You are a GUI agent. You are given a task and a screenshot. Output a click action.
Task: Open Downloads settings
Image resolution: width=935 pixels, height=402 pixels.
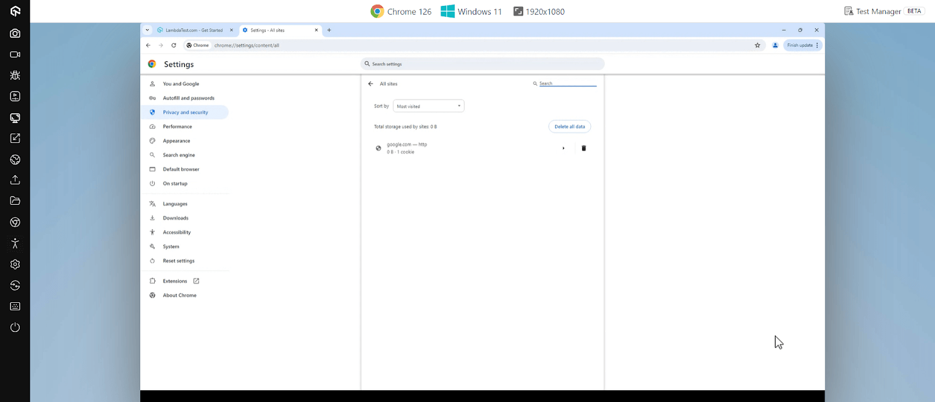coord(176,218)
